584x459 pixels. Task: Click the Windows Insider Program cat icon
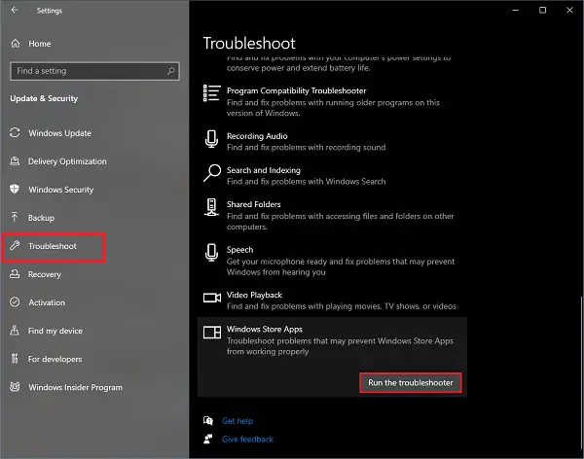coord(15,387)
